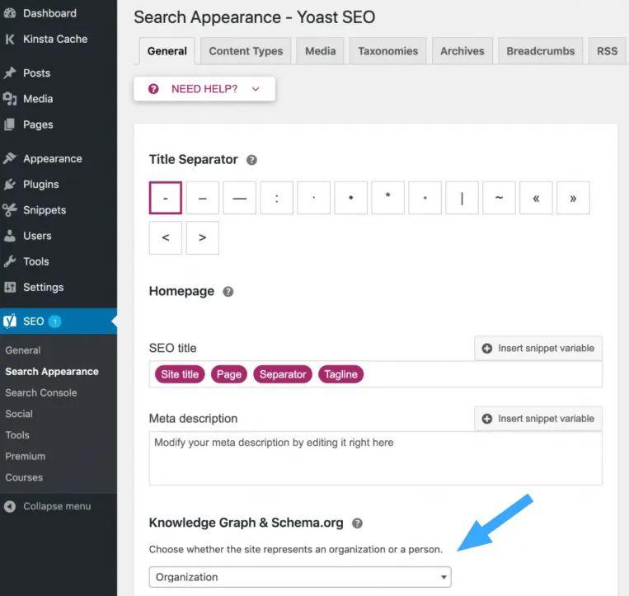Image resolution: width=629 pixels, height=596 pixels.
Task: Open the Organization or person dropdown
Action: click(x=300, y=577)
